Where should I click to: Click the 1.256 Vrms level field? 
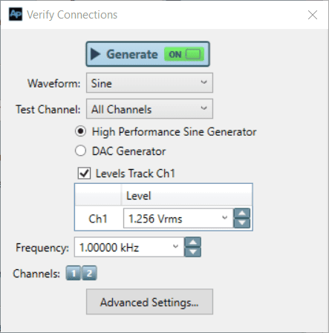coord(178,218)
